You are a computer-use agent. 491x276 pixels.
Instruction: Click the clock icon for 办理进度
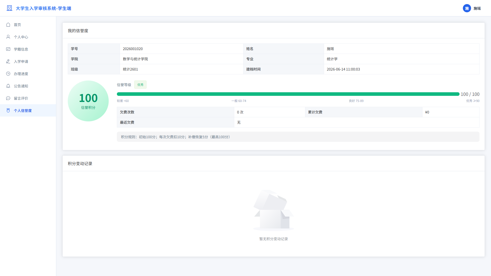(x=8, y=74)
